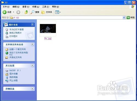The height and width of the screenshot is (101, 137).
Task: Minimize the 22 folder window
Action: [x=126, y=3]
